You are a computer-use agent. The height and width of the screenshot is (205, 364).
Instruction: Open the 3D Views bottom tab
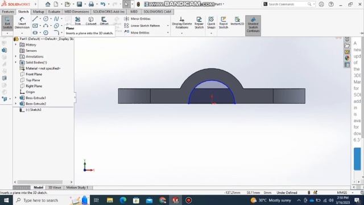tap(55, 187)
